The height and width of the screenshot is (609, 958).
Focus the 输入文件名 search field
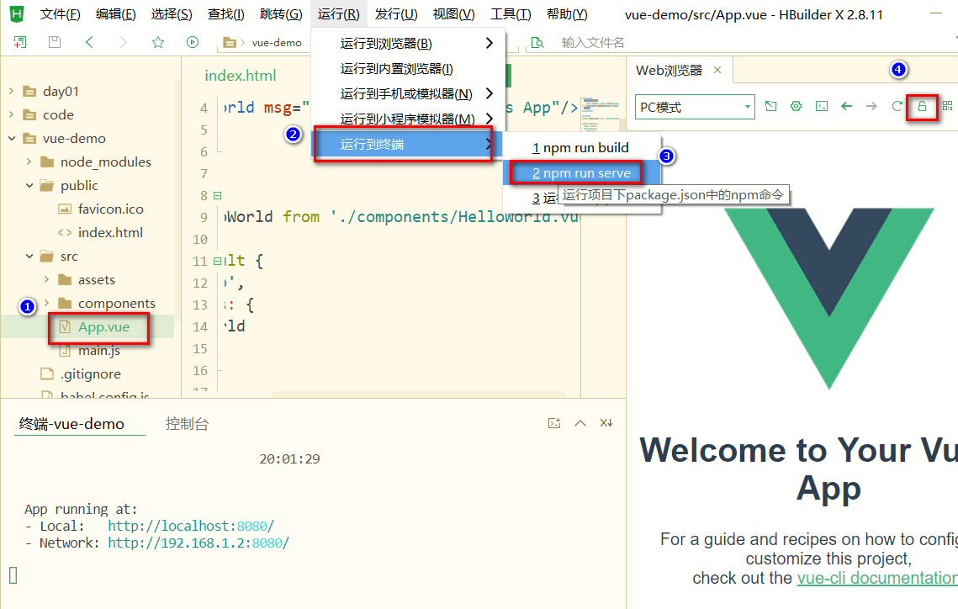593,43
